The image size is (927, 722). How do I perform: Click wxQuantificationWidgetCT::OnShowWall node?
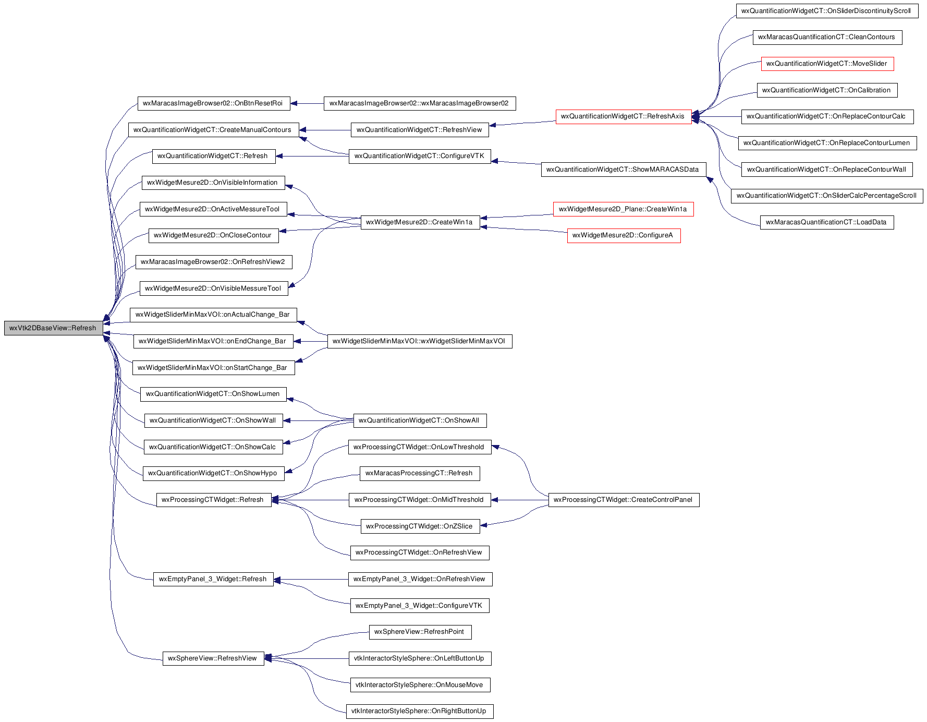pyautogui.click(x=213, y=420)
